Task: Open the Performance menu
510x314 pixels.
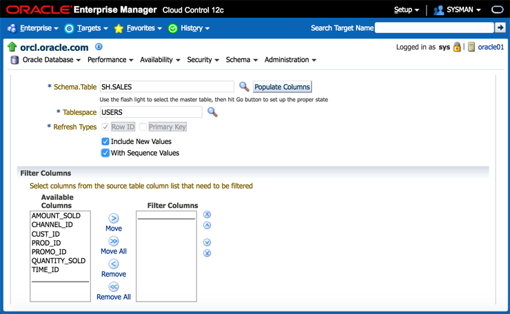Action: 110,60
